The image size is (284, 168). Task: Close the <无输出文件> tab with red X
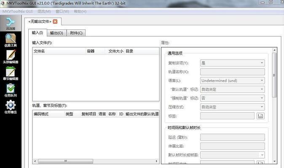55,21
